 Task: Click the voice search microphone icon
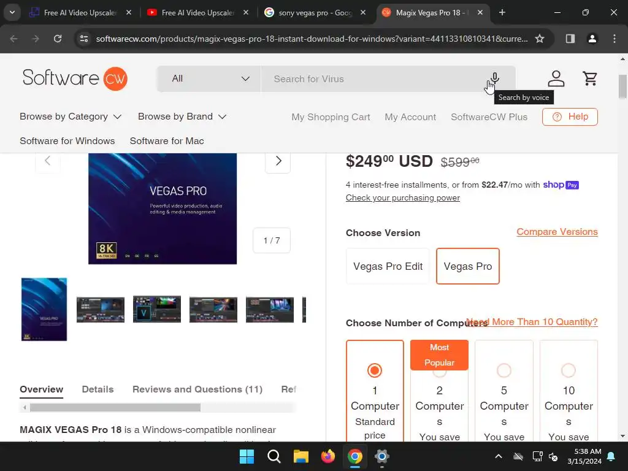pyautogui.click(x=495, y=78)
